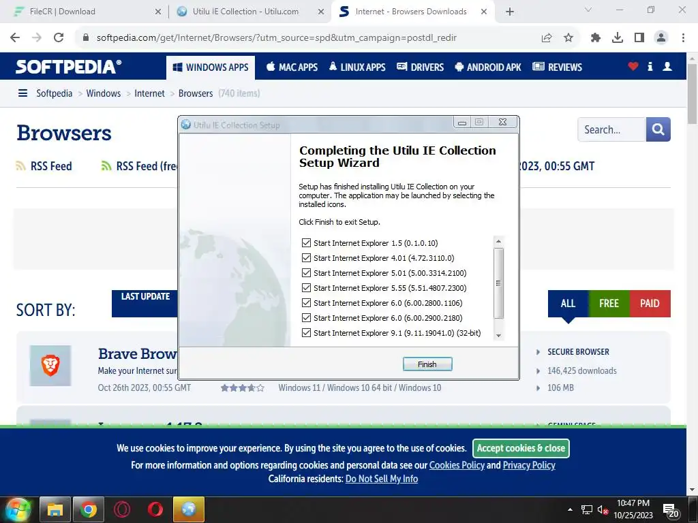Click the setup list scrollbar thumb
This screenshot has width=698, height=523.
point(498,283)
